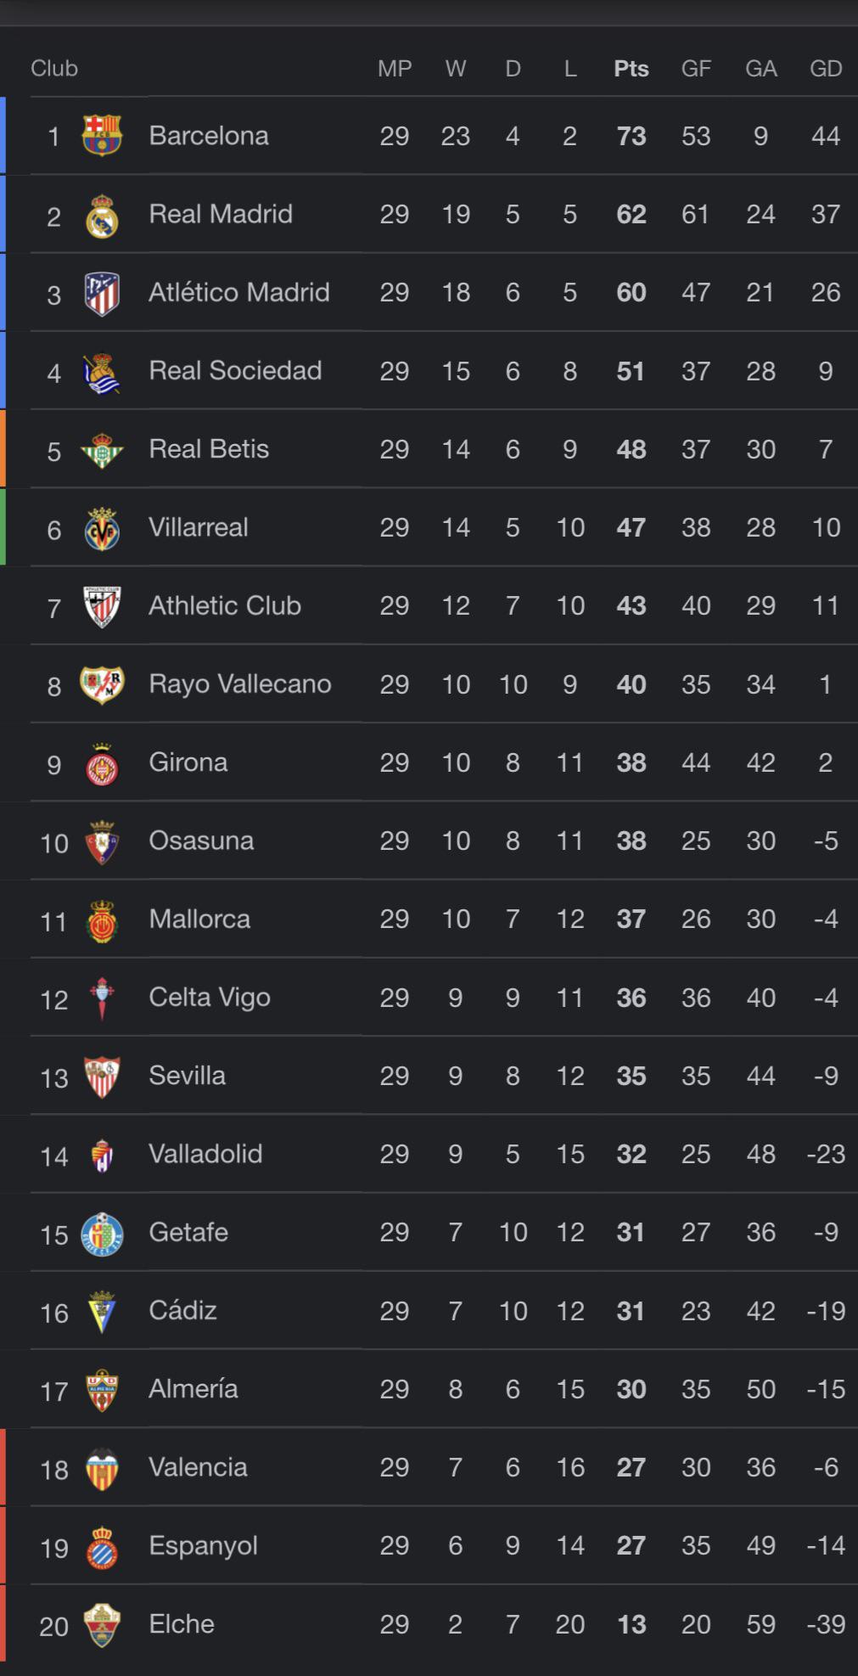858x1676 pixels.
Task: Select the Sevilla team name
Action: [187, 1076]
